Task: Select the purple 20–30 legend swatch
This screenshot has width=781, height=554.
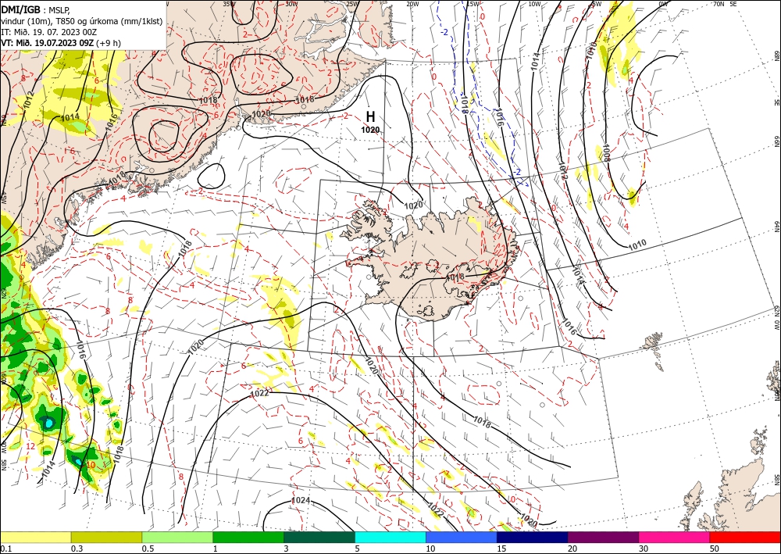Action: point(603,537)
